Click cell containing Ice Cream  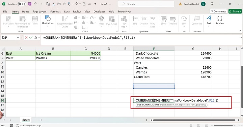coord(53,53)
